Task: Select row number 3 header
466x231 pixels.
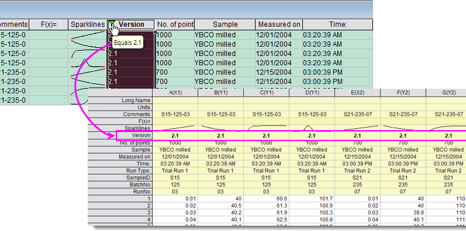Action: pos(120,213)
